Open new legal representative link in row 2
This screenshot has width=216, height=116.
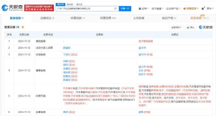(142, 48)
